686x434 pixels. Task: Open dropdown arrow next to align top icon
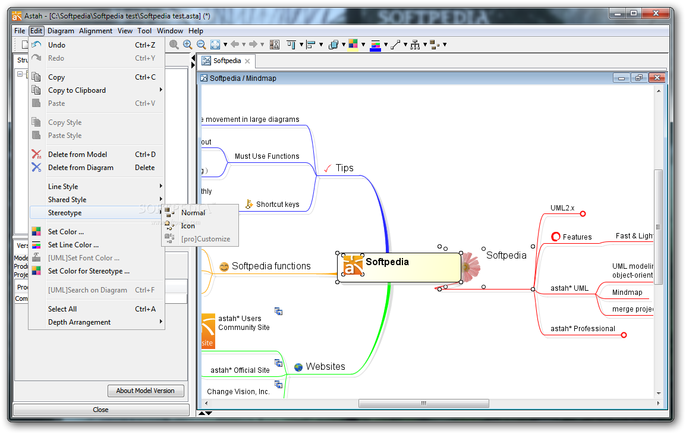[301, 45]
